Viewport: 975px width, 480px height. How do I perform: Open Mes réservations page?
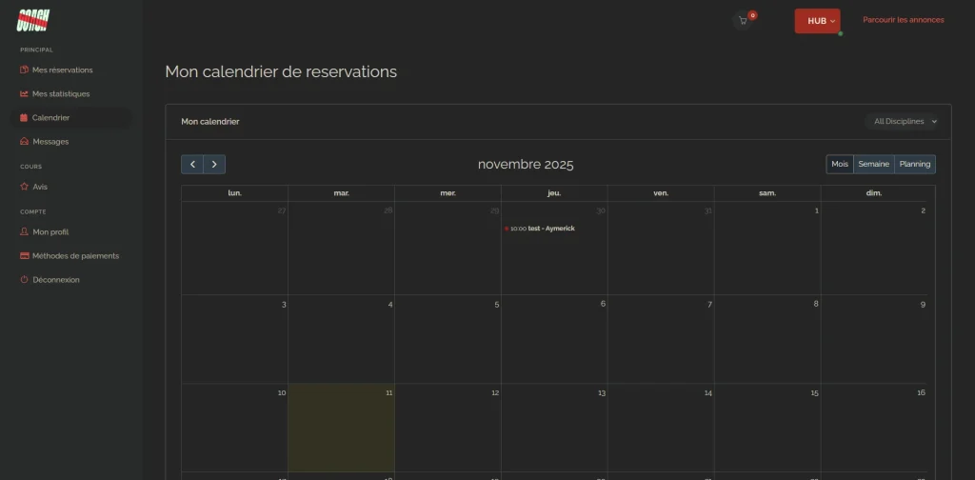[62, 70]
